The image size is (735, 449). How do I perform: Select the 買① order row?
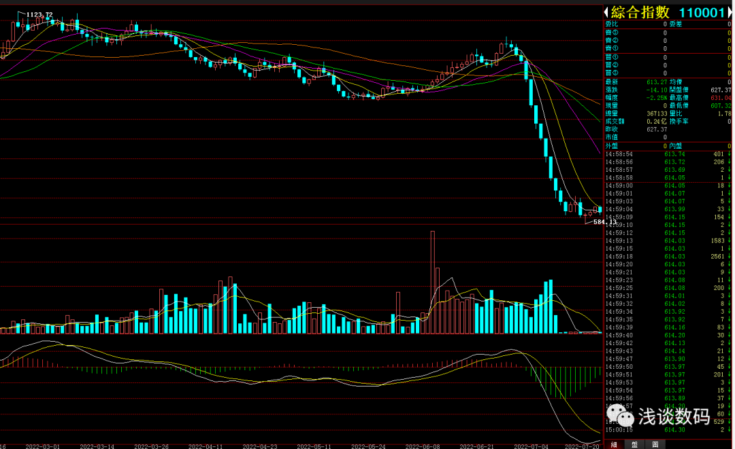click(668, 58)
